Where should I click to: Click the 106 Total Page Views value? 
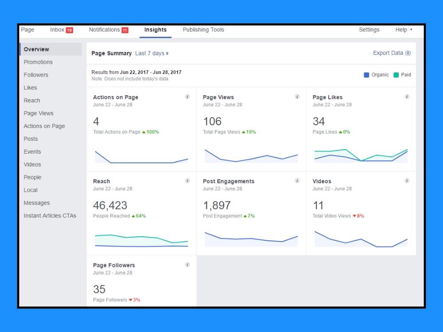point(212,121)
